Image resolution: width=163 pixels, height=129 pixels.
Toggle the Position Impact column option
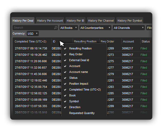[84, 84]
